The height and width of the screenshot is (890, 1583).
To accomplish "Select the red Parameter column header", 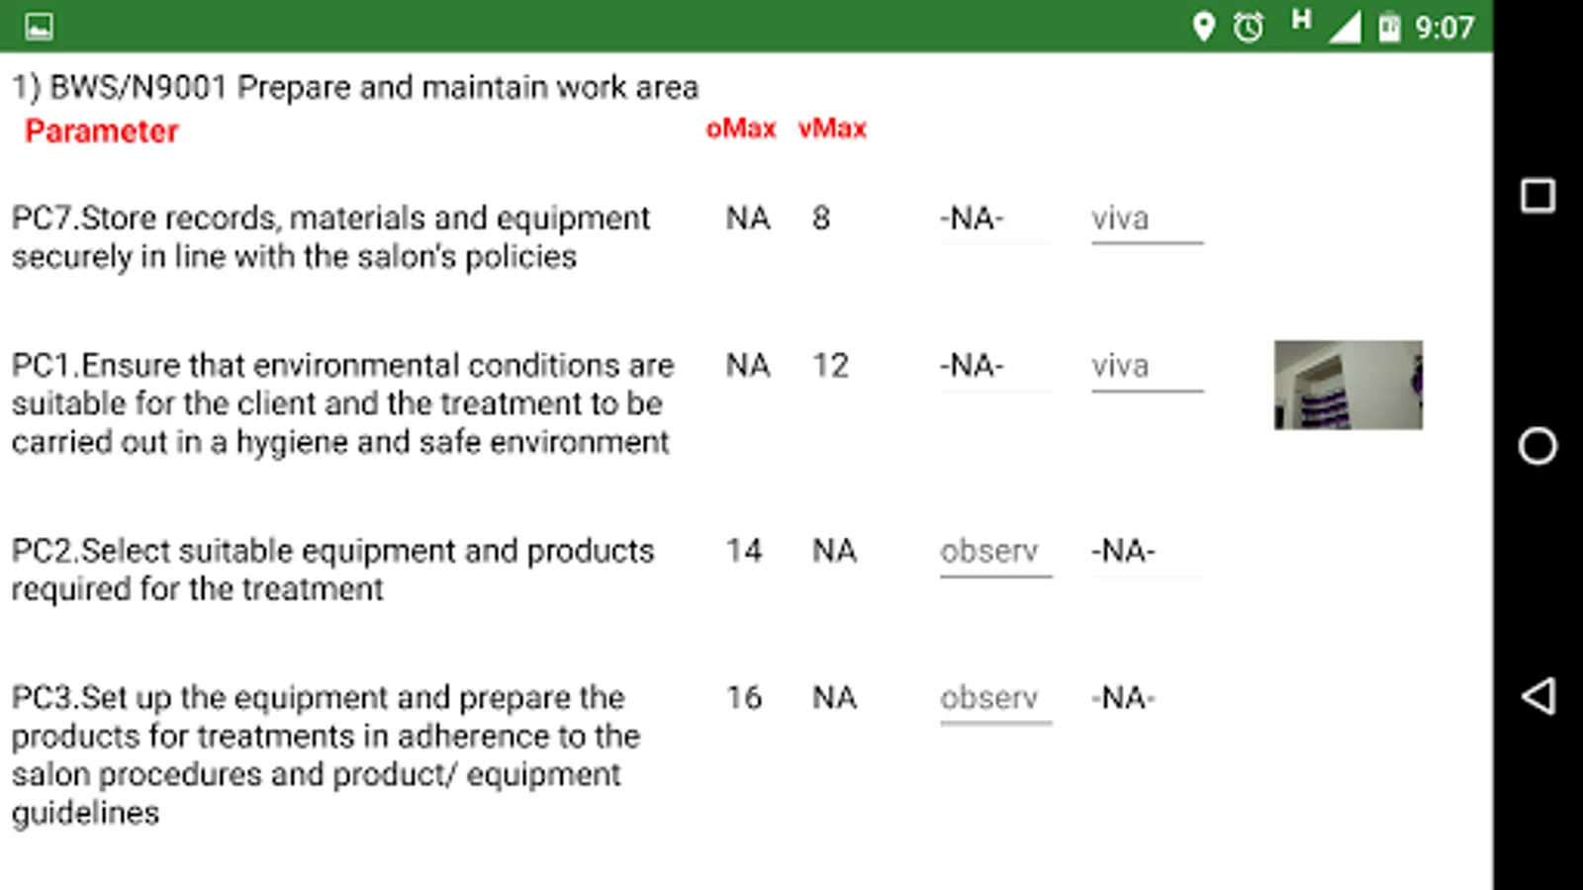I will [102, 131].
